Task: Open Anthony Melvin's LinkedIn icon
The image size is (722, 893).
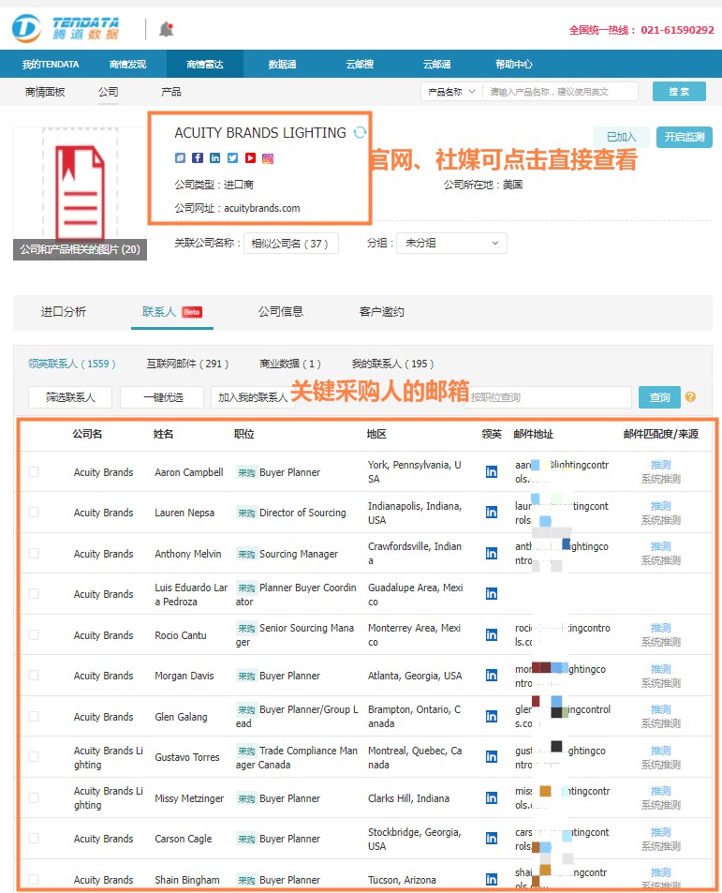Action: click(492, 553)
